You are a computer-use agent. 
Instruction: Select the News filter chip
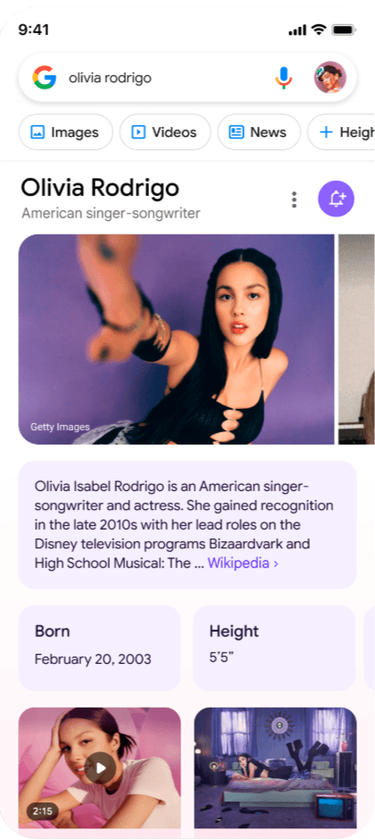click(x=259, y=132)
